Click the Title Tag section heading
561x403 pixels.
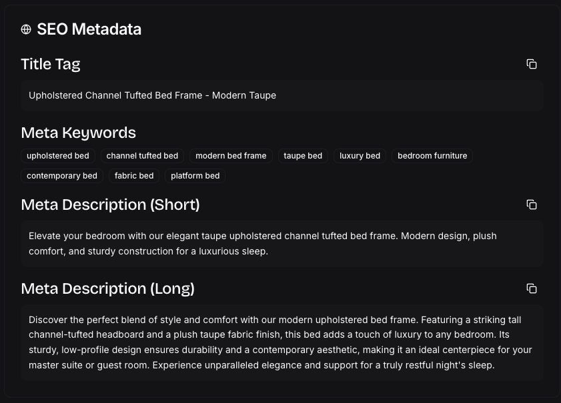coord(51,64)
